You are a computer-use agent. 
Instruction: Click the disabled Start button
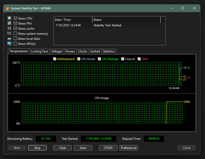coord(17,148)
